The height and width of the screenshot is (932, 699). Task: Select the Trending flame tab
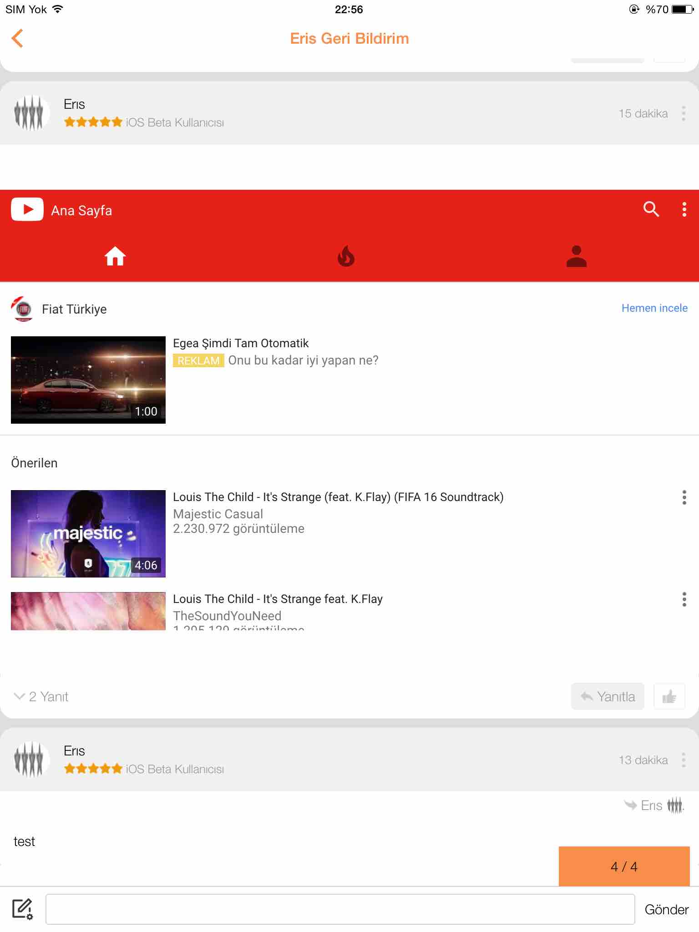346,256
